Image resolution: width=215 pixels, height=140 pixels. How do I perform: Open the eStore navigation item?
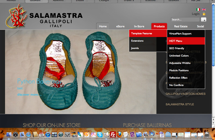120,26
